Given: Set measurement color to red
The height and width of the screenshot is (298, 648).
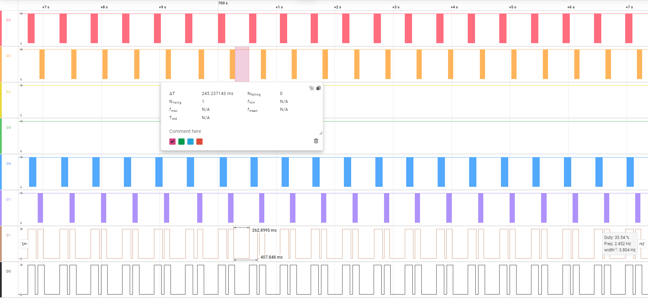Looking at the screenshot, I should pyautogui.click(x=199, y=142).
